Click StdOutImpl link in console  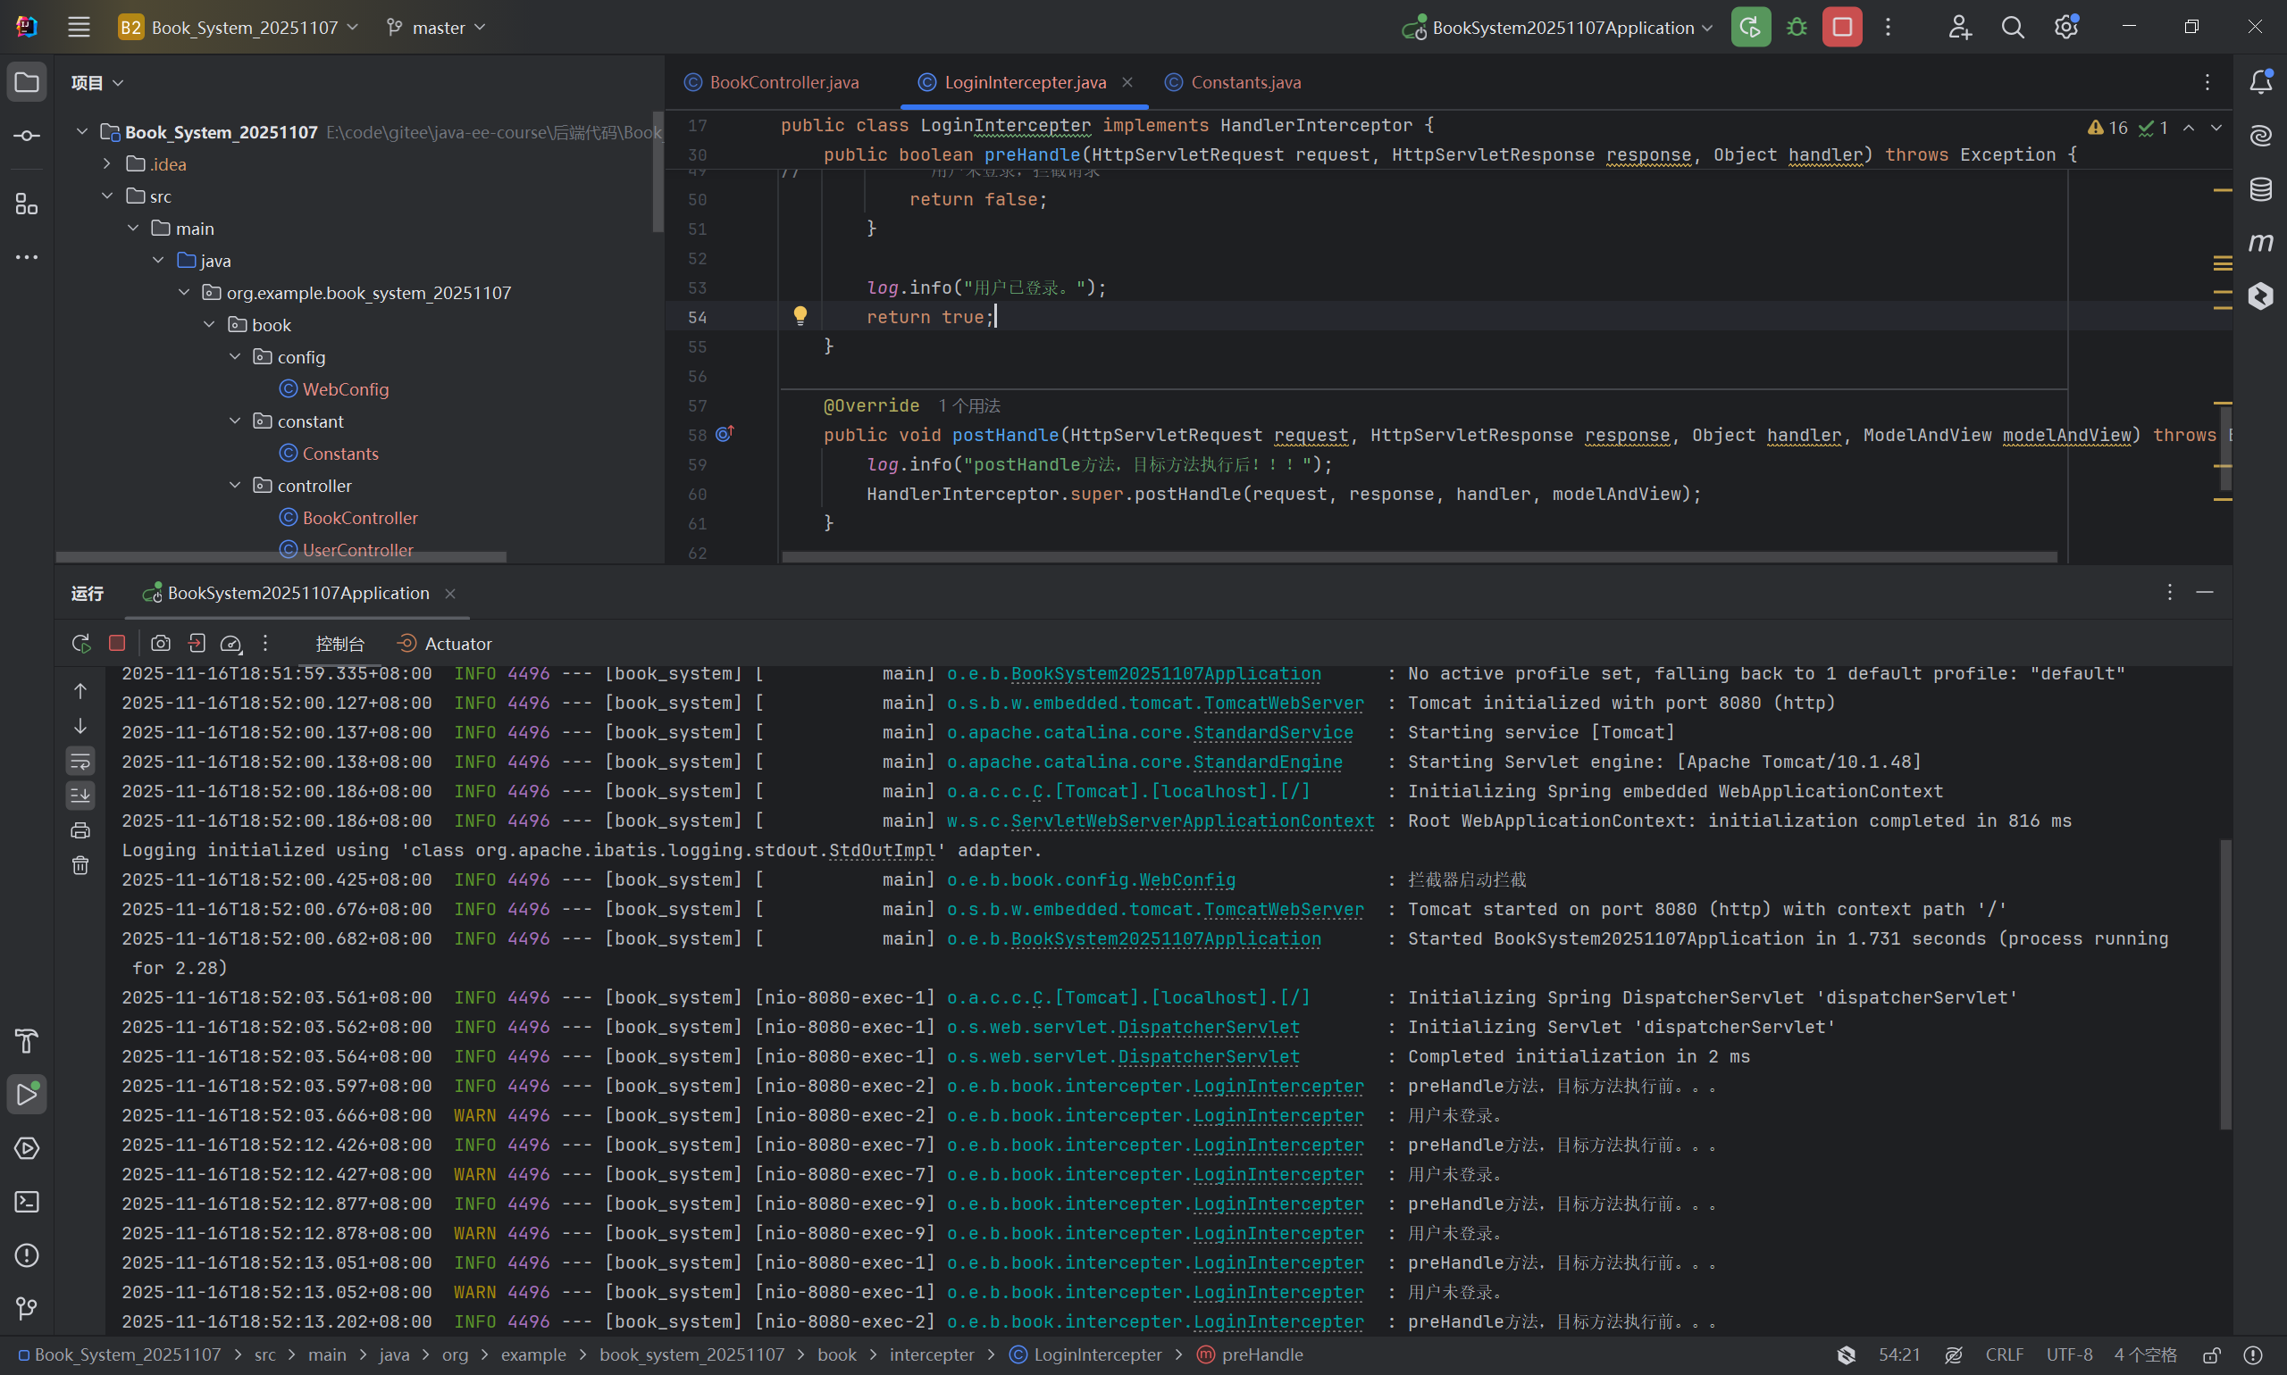pyautogui.click(x=883, y=851)
